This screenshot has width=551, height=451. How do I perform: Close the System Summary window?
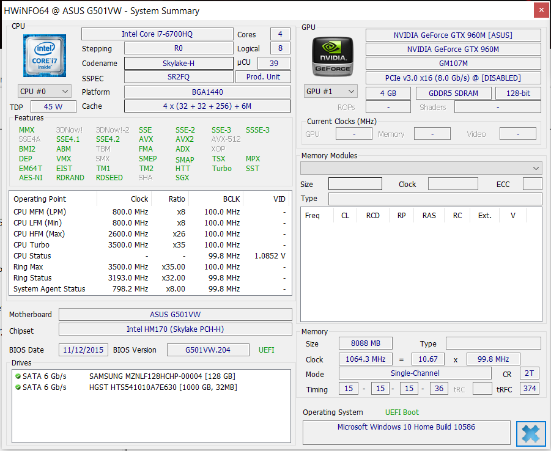click(541, 10)
